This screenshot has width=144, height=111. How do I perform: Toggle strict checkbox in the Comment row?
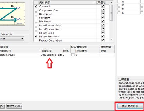[103, 6]
